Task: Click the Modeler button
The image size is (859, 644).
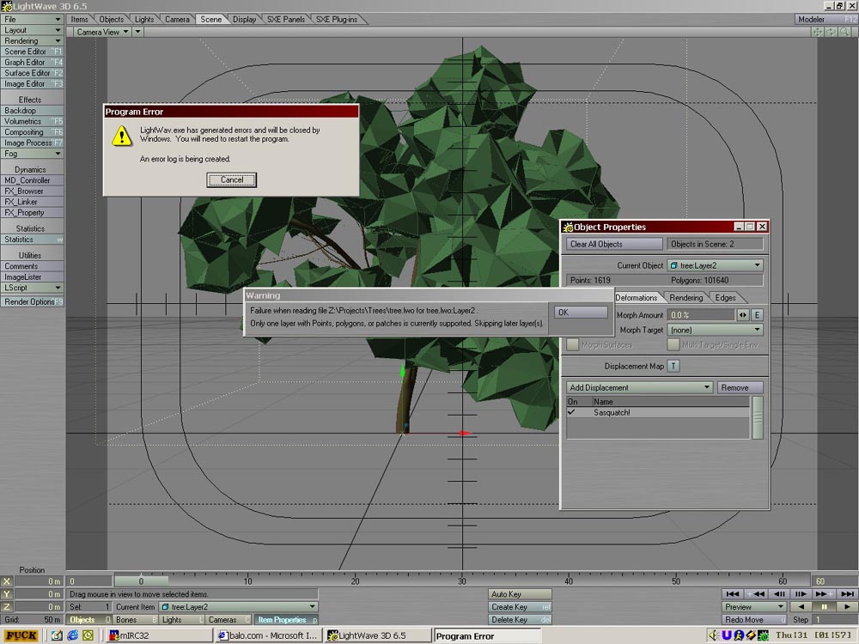Action: point(826,19)
